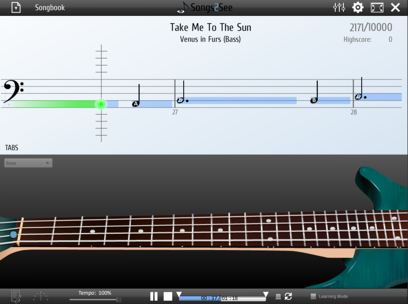
Task: Open the Songbook
Action: coord(50,7)
